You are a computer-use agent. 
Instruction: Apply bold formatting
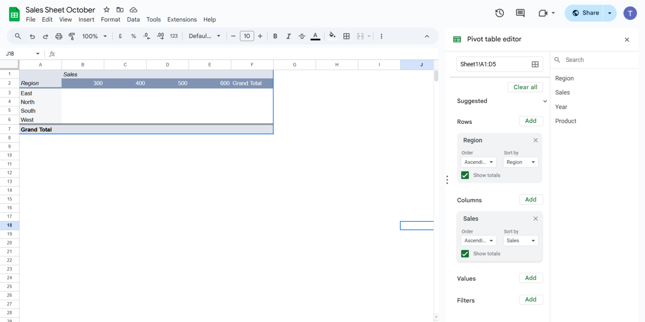(275, 36)
